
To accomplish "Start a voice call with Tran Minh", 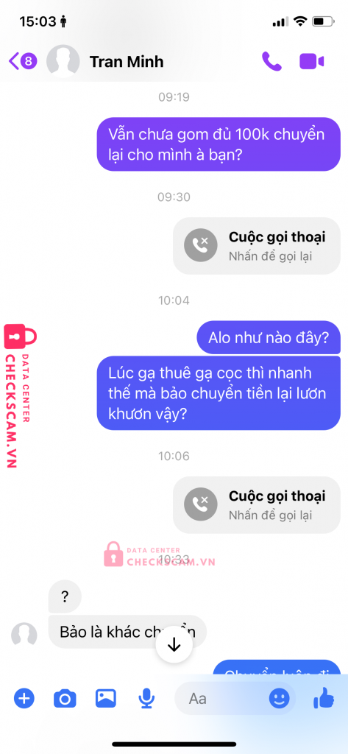I will [271, 62].
